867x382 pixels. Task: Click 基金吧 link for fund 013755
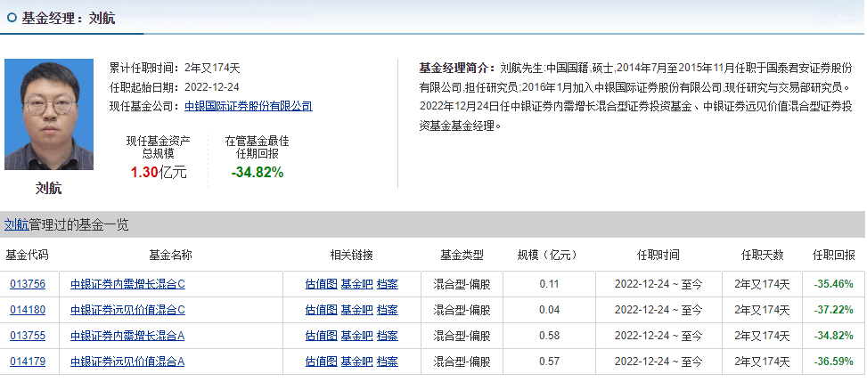(x=356, y=336)
